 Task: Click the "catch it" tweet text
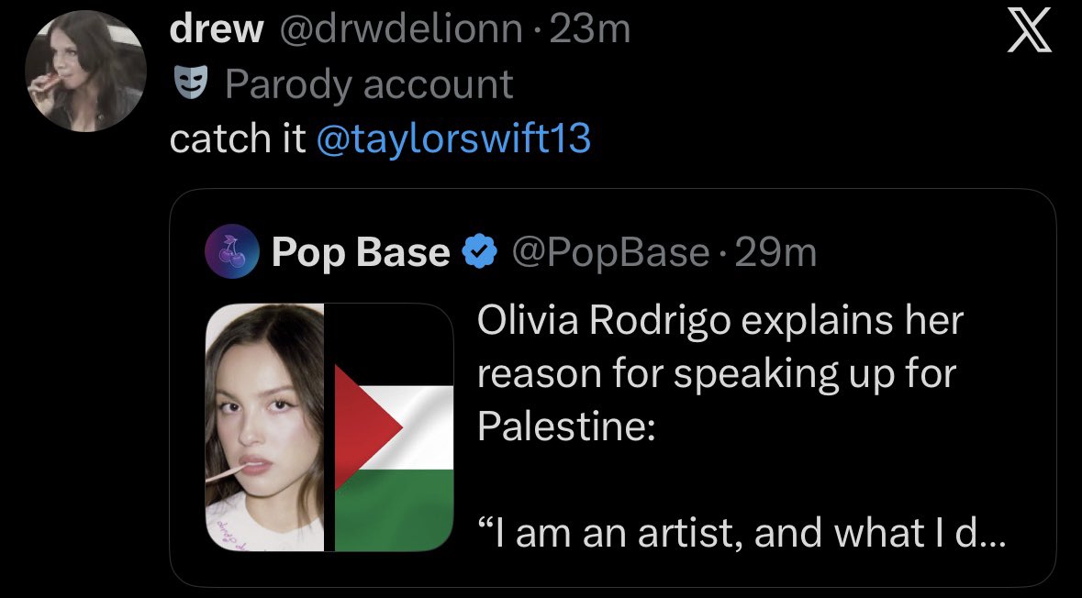(238, 138)
